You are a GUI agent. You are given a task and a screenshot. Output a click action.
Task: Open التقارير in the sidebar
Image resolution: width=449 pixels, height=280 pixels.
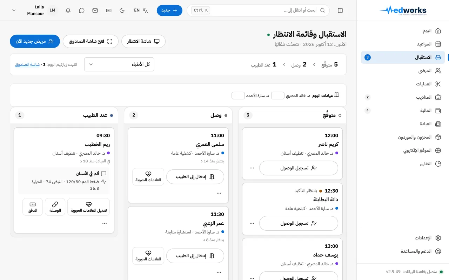(x=403, y=164)
